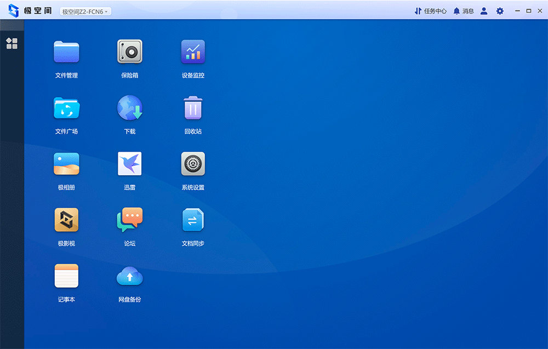Open the 任务中心 task center
Viewport: 548px width, 349px height.
click(430, 11)
